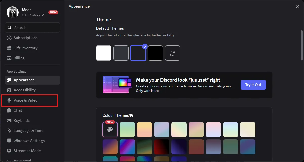This screenshot has width=304, height=162.
Task: Open the Chat settings tab
Action: (18, 110)
